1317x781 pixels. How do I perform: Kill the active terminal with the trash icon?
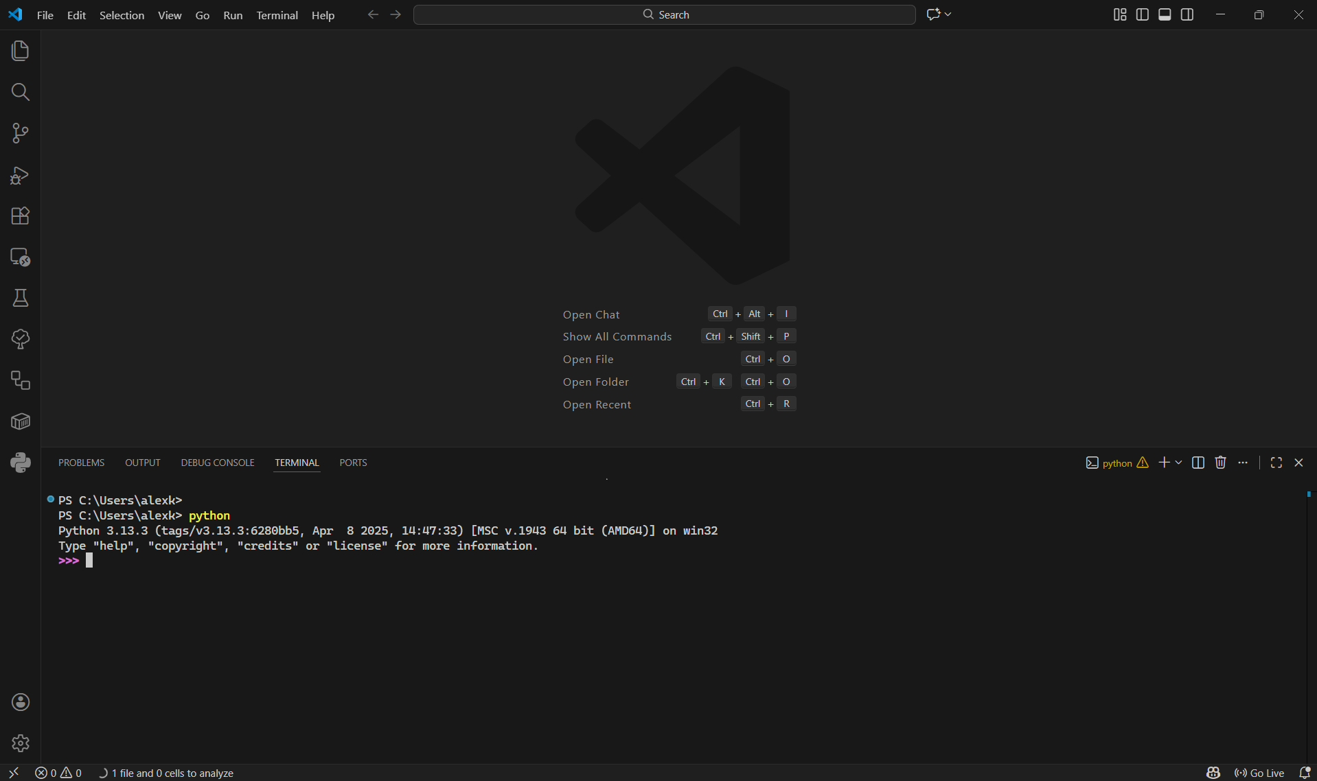coord(1220,463)
